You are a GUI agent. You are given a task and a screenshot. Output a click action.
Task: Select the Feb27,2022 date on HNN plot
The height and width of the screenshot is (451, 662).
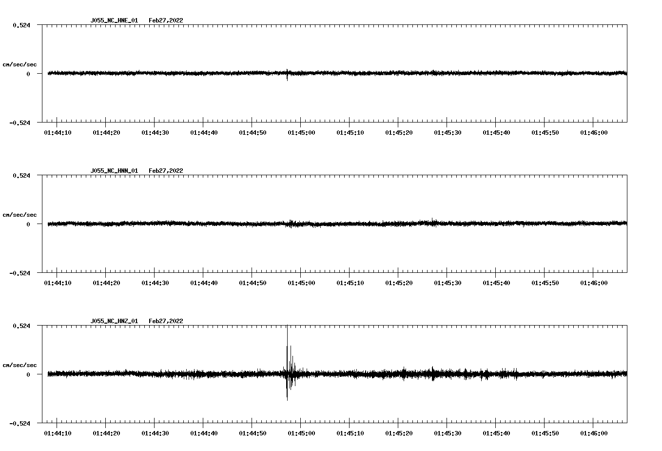166,171
